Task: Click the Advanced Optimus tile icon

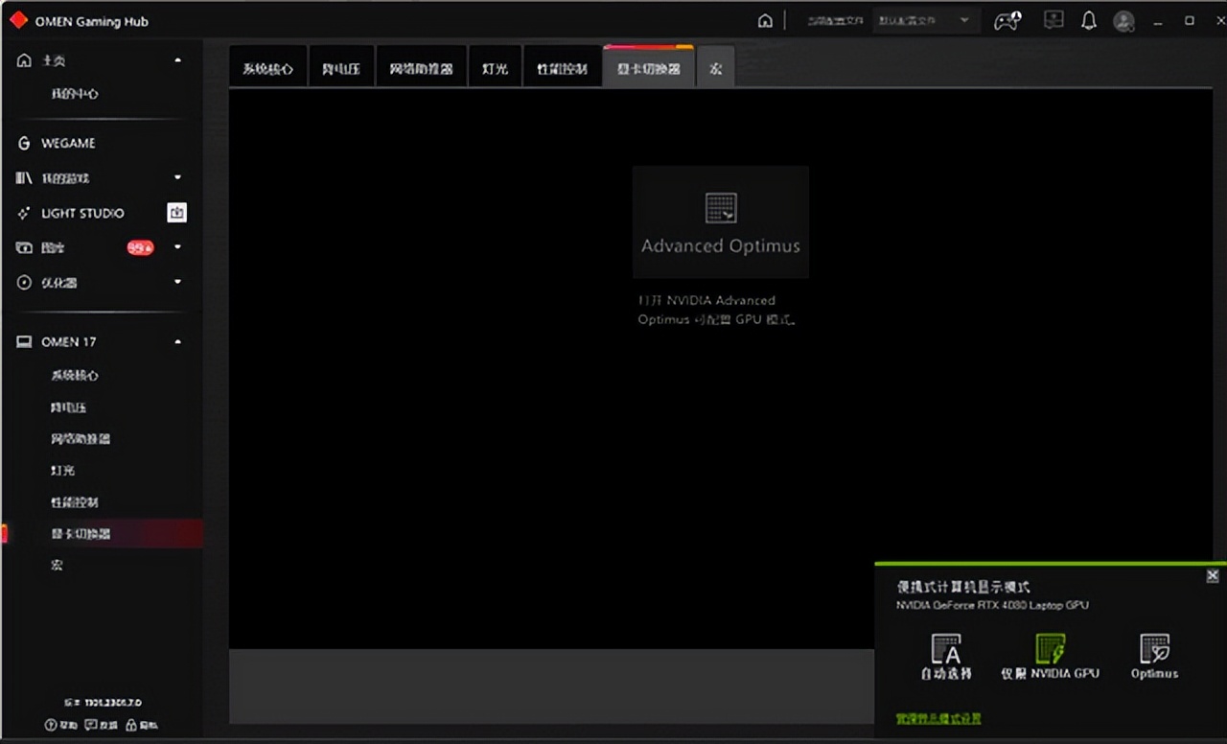Action: (720, 208)
